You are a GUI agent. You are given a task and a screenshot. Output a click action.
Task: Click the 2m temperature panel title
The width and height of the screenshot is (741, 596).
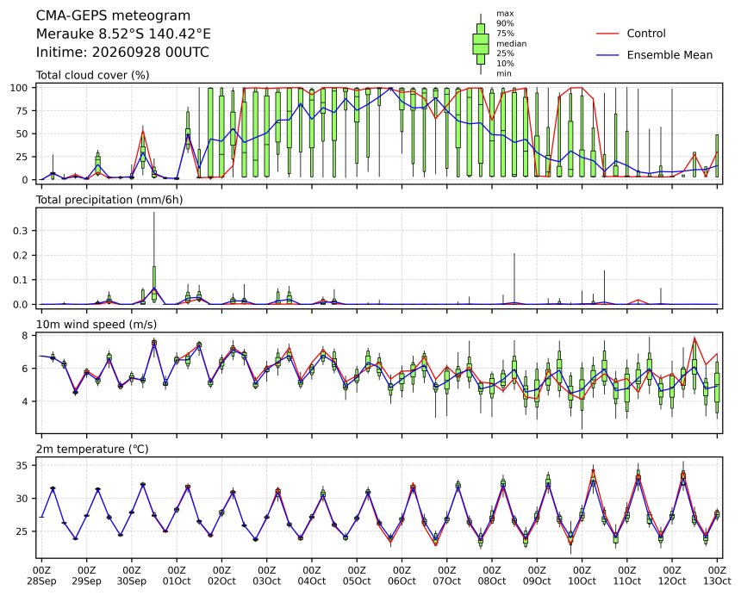click(x=92, y=449)
